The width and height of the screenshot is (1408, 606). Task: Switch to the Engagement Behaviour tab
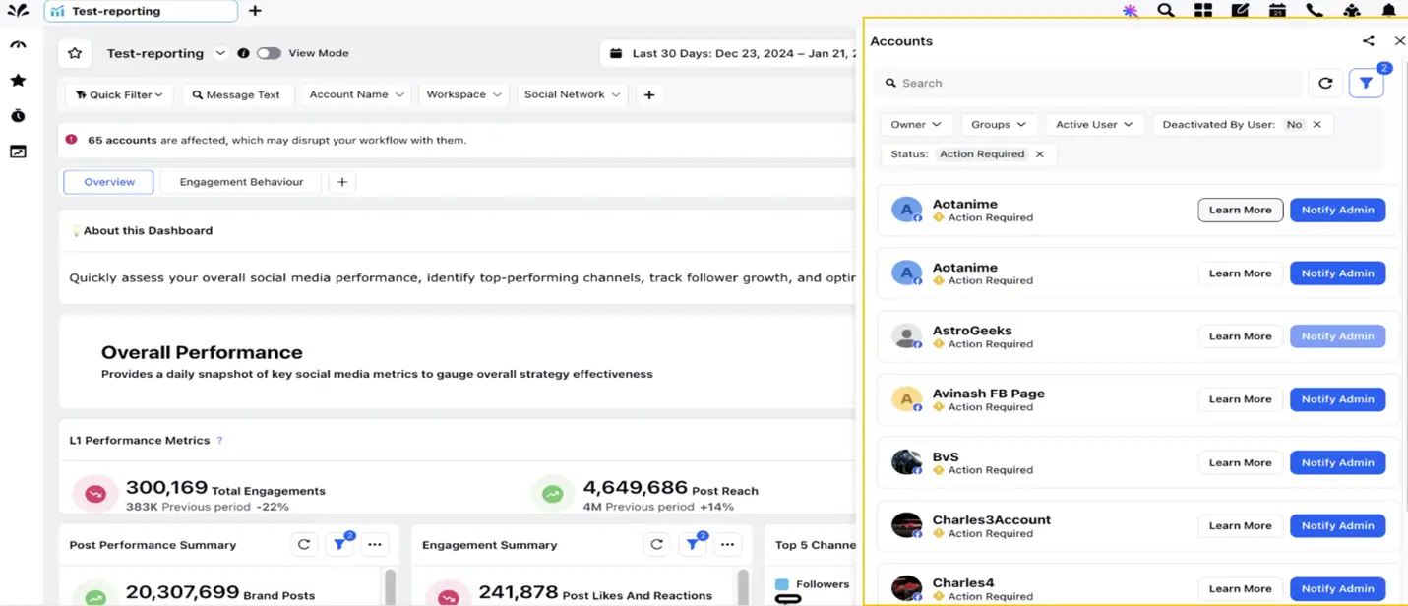coord(241,181)
